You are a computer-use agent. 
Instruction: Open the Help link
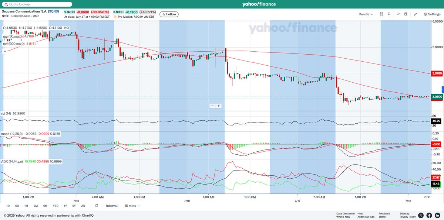tap(360, 213)
